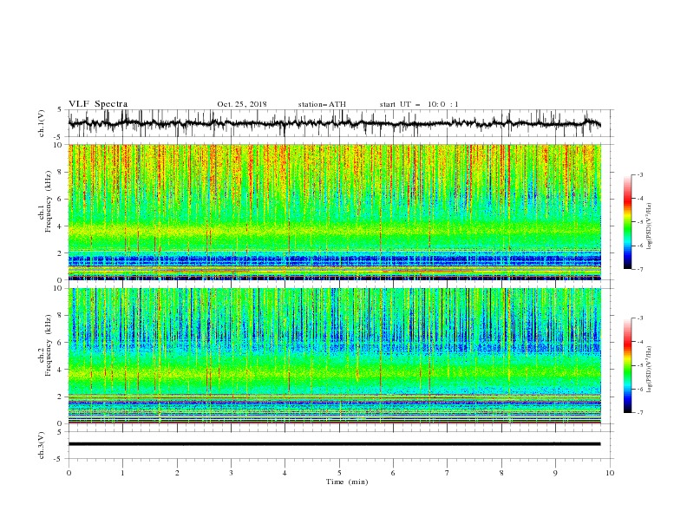Click the 'VLF Spectra' title text
Screen dimensions: 687x531
[x=98, y=104]
